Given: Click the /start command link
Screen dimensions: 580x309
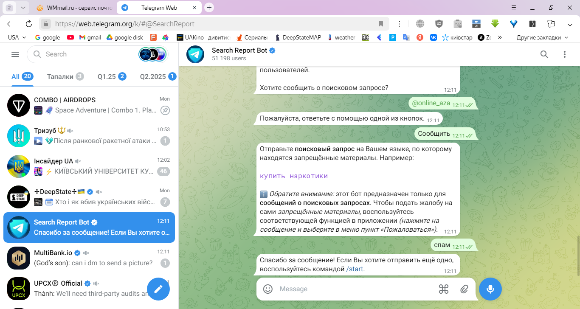Looking at the screenshot, I should point(355,269).
